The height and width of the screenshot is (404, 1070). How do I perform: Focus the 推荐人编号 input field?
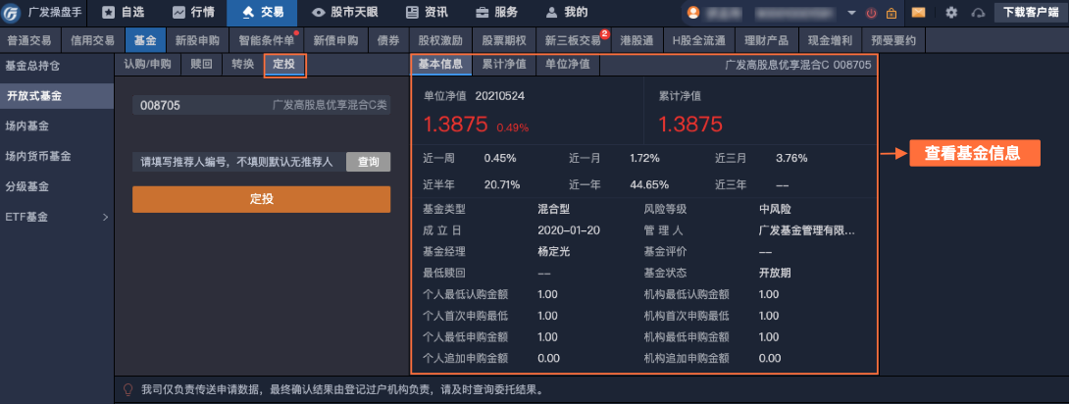point(238,162)
